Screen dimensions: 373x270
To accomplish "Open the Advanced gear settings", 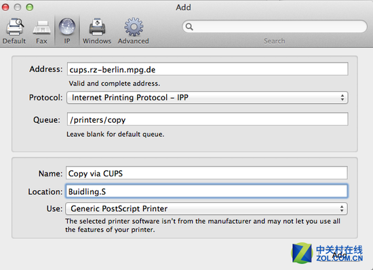I will point(134,31).
